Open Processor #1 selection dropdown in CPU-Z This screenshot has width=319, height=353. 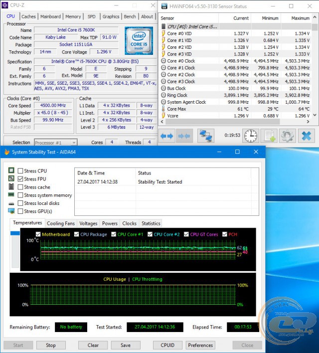(x=56, y=143)
